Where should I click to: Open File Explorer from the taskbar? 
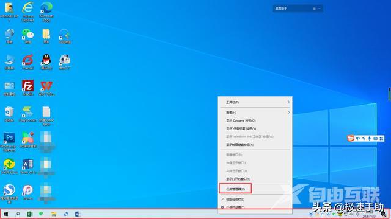coord(54,214)
